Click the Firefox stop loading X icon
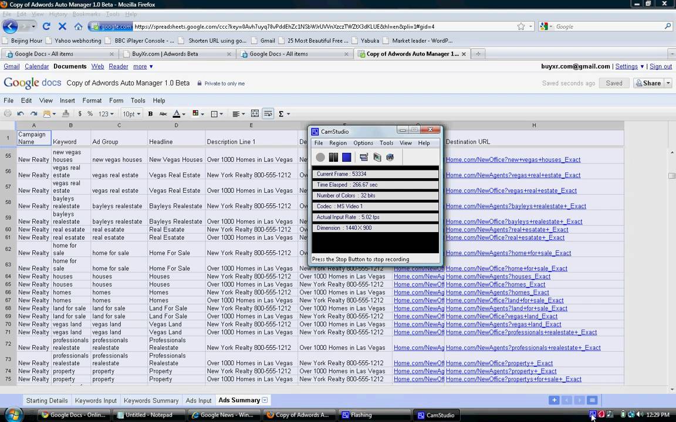The image size is (676, 422). (62, 26)
